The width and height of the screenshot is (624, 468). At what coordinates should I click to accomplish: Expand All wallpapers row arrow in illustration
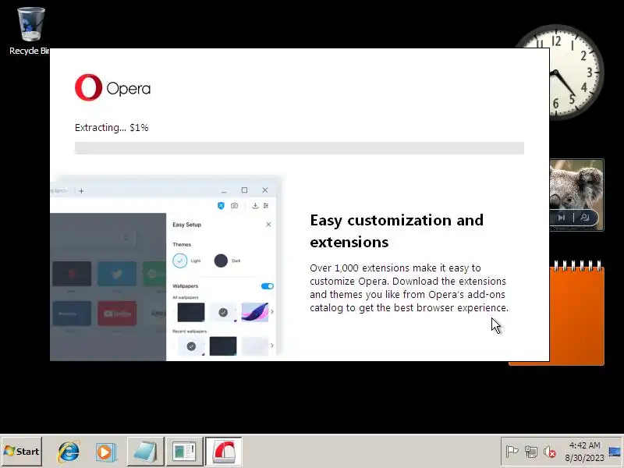click(x=271, y=311)
